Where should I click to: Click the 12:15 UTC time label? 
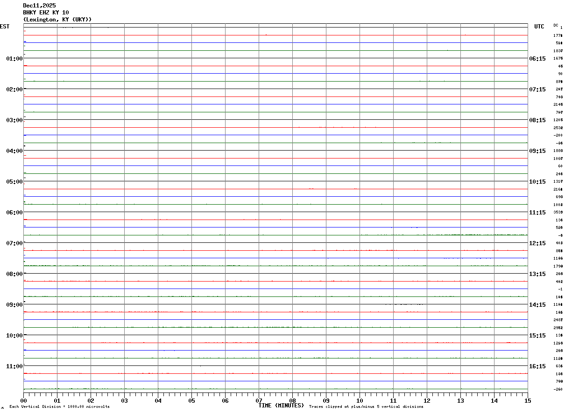pyautogui.click(x=537, y=243)
